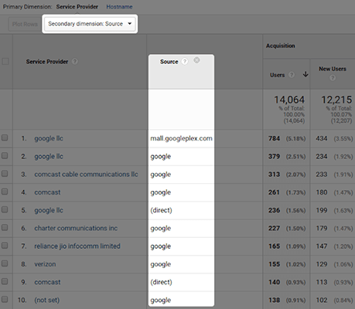
Task: Open the help icon under New Users
Action: click(x=333, y=77)
